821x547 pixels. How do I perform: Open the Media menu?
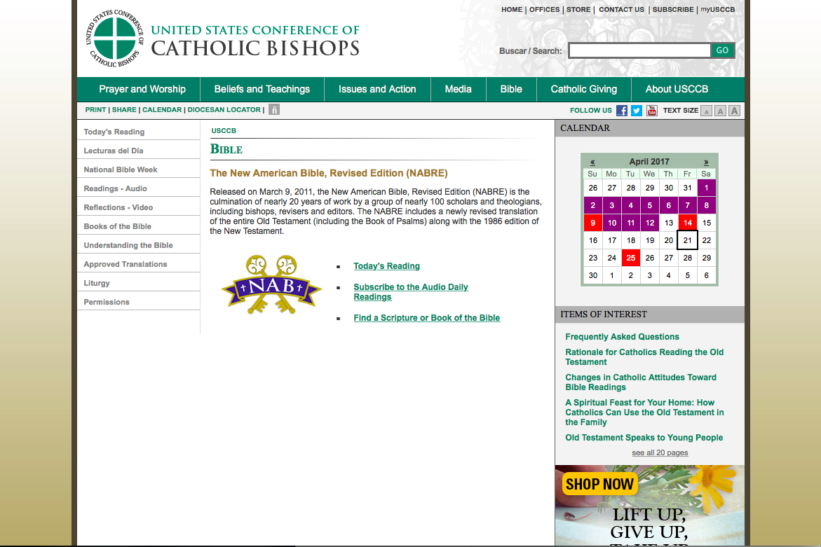[458, 89]
